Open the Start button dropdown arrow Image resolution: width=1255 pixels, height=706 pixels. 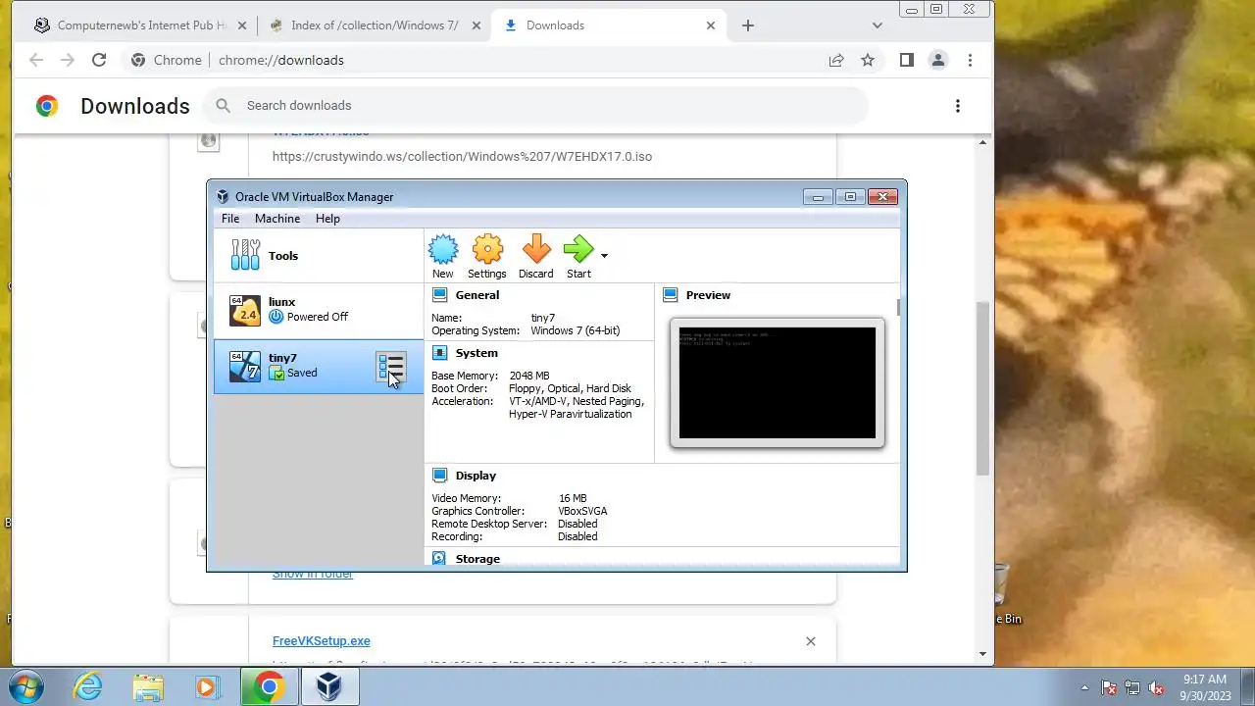[604, 256]
